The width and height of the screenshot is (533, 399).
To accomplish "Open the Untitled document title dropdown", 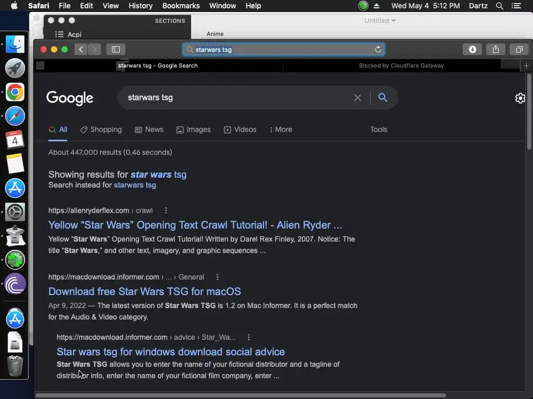I will point(379,20).
